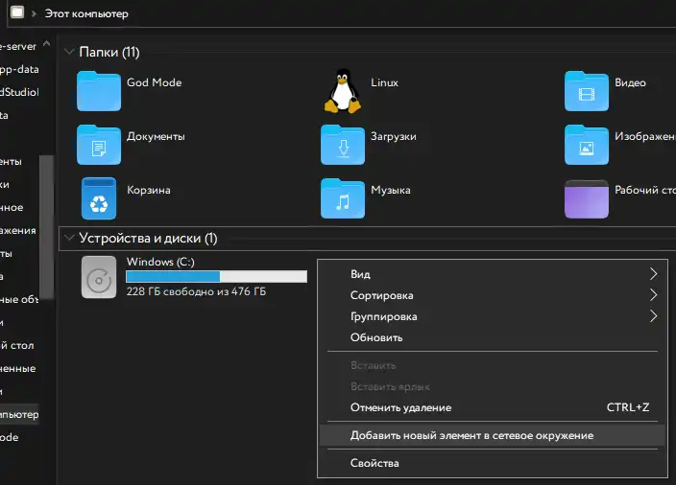Open the Изображения folder icon
The height and width of the screenshot is (485, 676).
[586, 146]
